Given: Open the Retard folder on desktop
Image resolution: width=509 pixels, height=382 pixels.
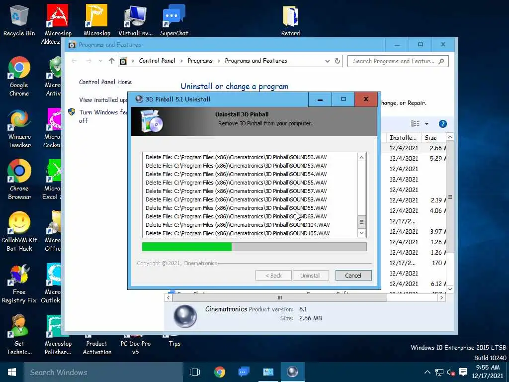Looking at the screenshot, I should click(x=290, y=20).
